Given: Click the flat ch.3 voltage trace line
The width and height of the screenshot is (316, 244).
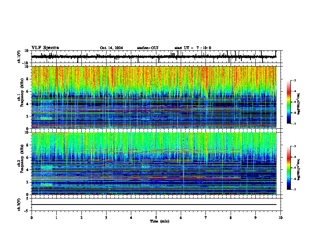Looking at the screenshot, I should pyautogui.click(x=154, y=205).
